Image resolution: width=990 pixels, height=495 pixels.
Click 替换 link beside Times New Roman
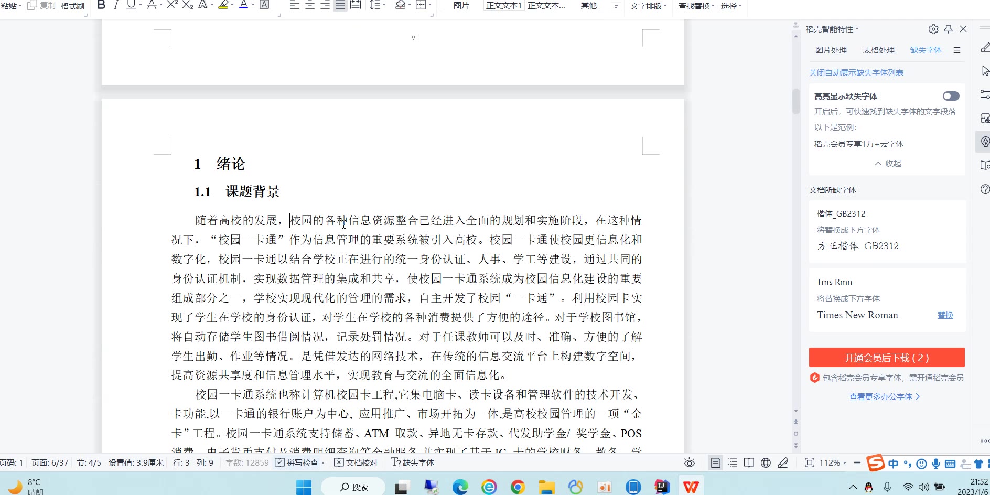tap(945, 315)
